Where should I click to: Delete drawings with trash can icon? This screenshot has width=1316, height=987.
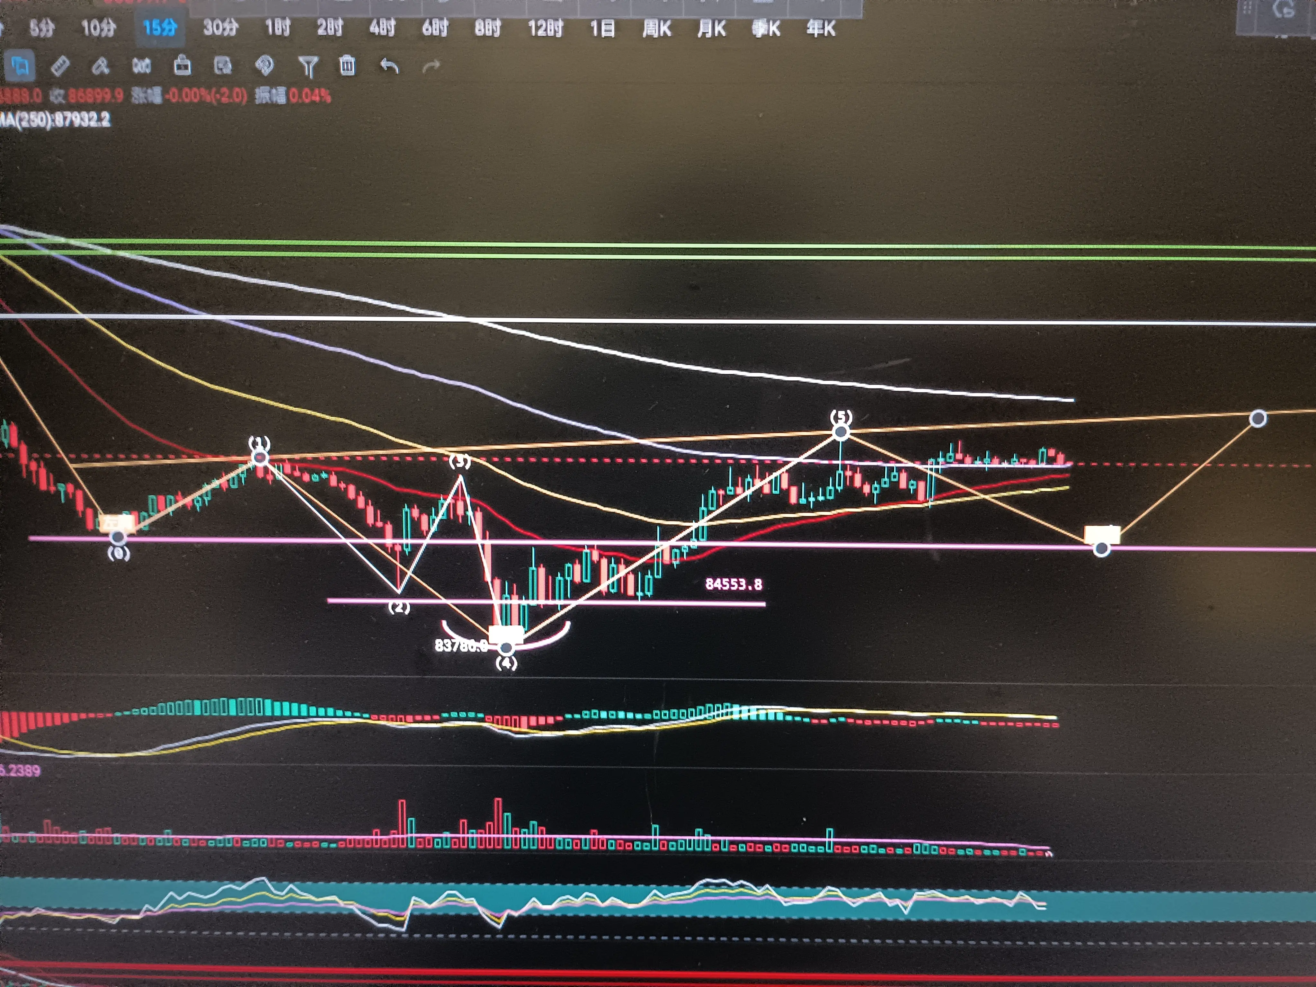pyautogui.click(x=347, y=66)
